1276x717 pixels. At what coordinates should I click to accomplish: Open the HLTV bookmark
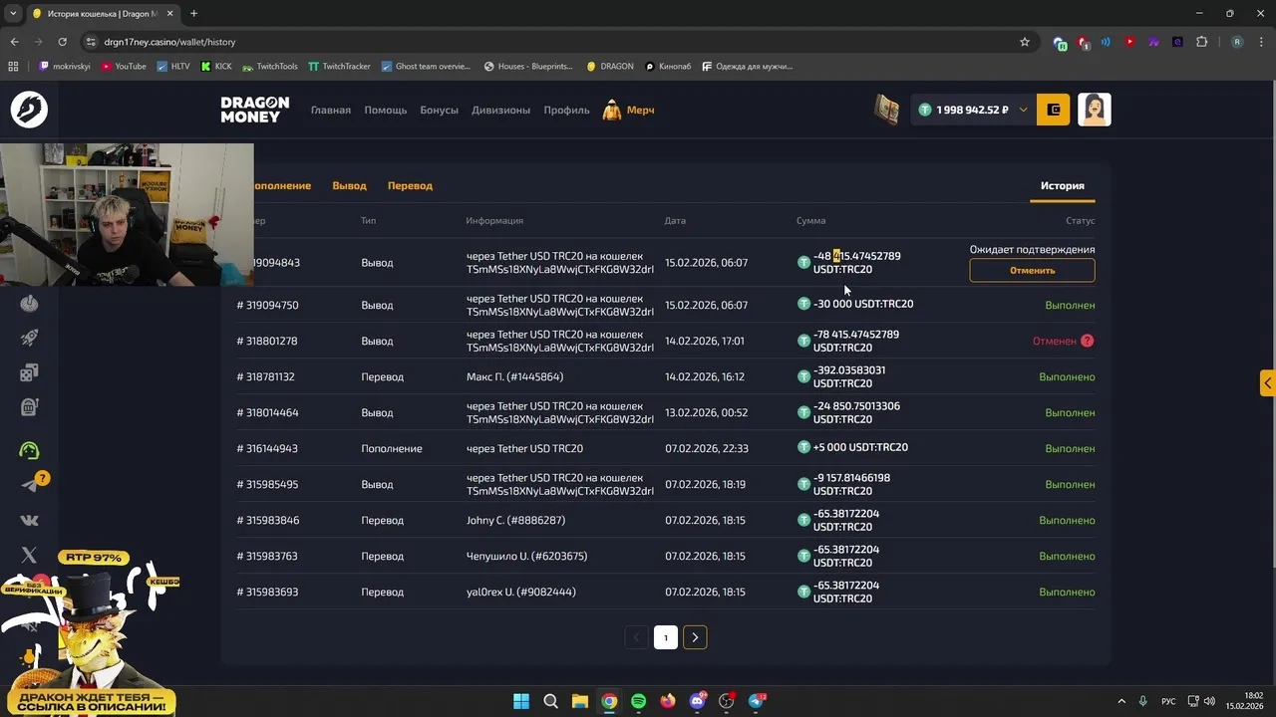[x=173, y=67]
